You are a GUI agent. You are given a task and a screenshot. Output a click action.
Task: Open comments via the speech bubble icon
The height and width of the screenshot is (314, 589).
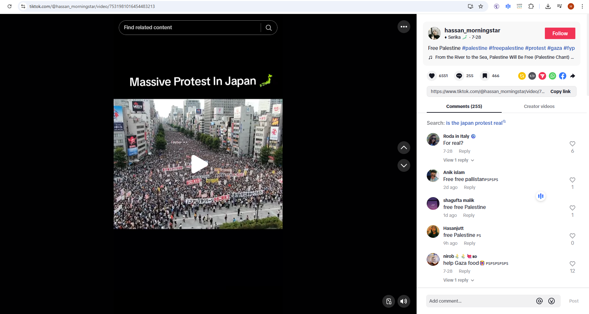[x=459, y=76]
